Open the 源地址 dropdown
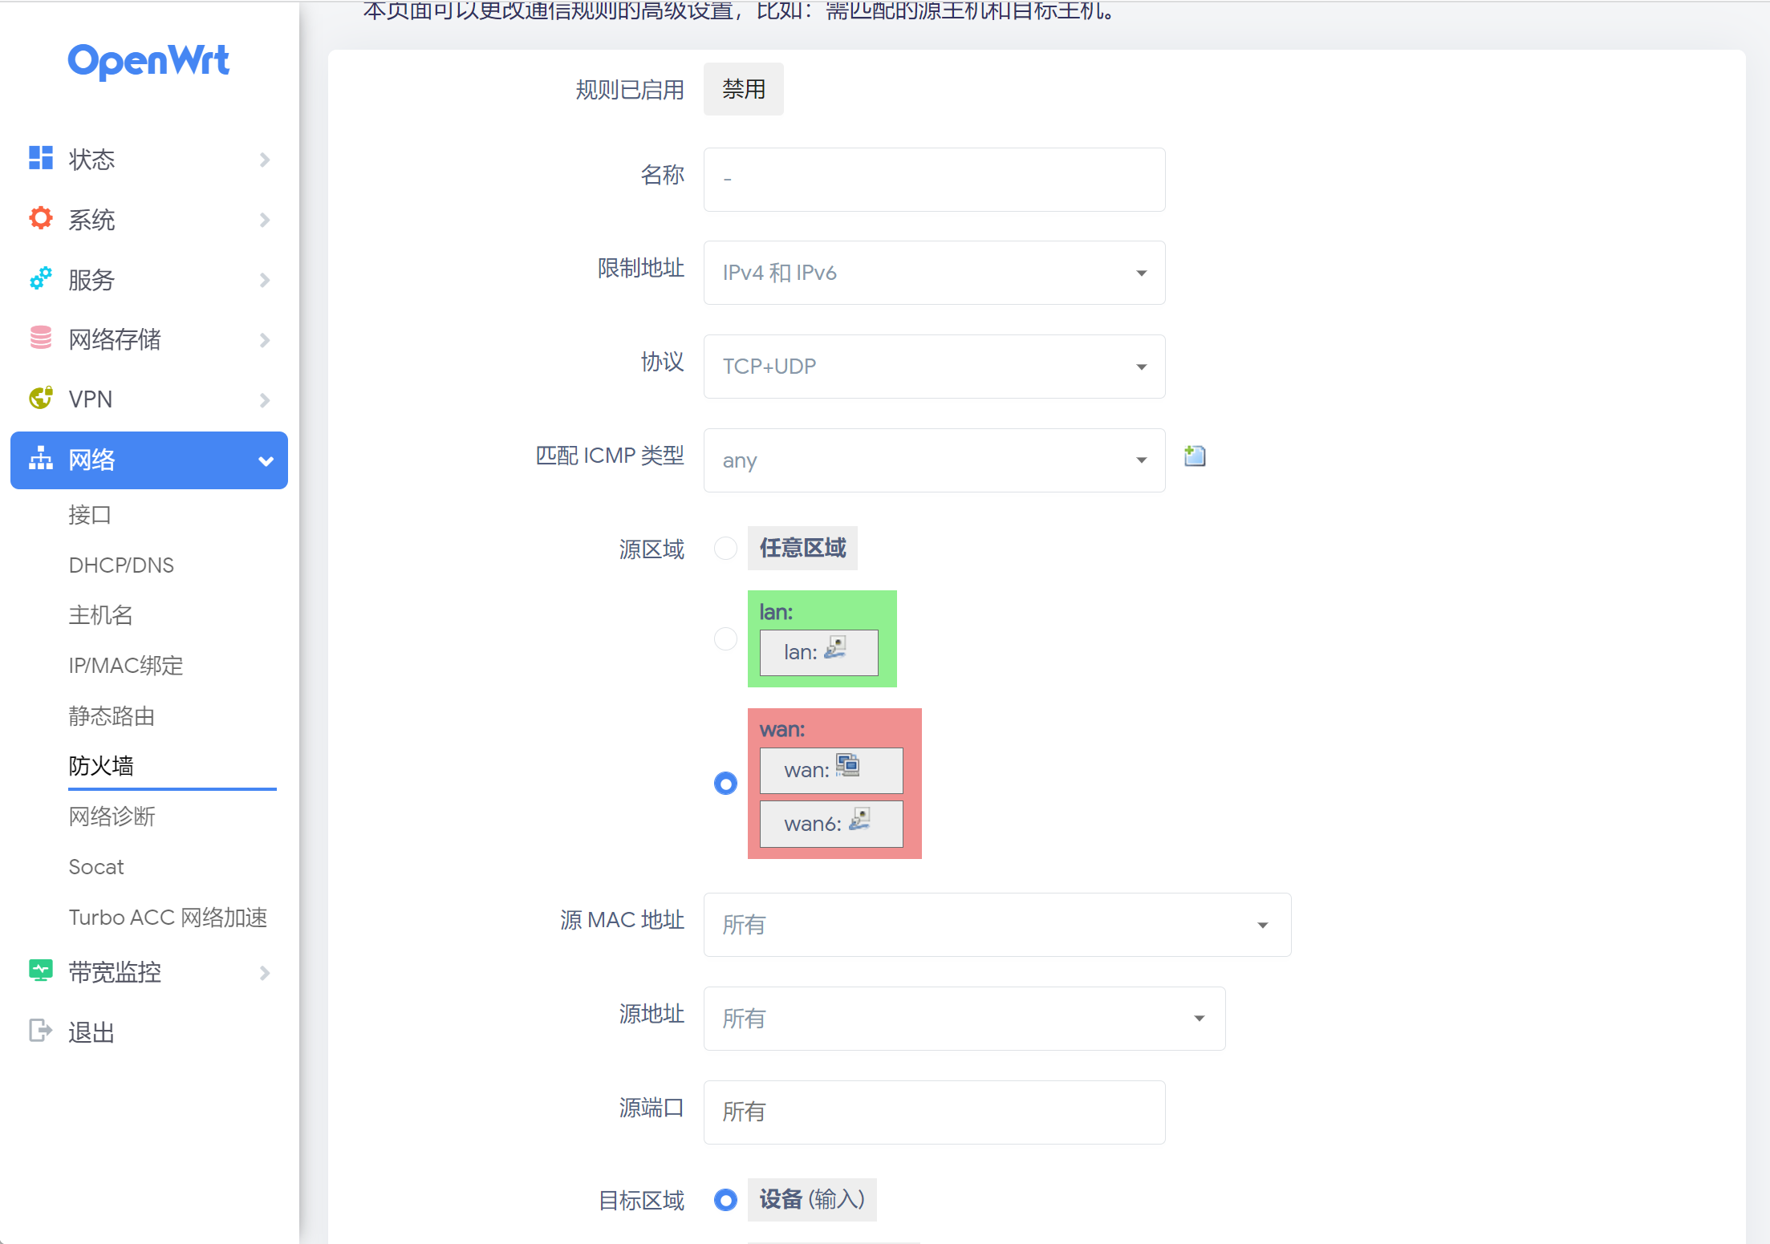1770x1244 pixels. coord(964,1019)
